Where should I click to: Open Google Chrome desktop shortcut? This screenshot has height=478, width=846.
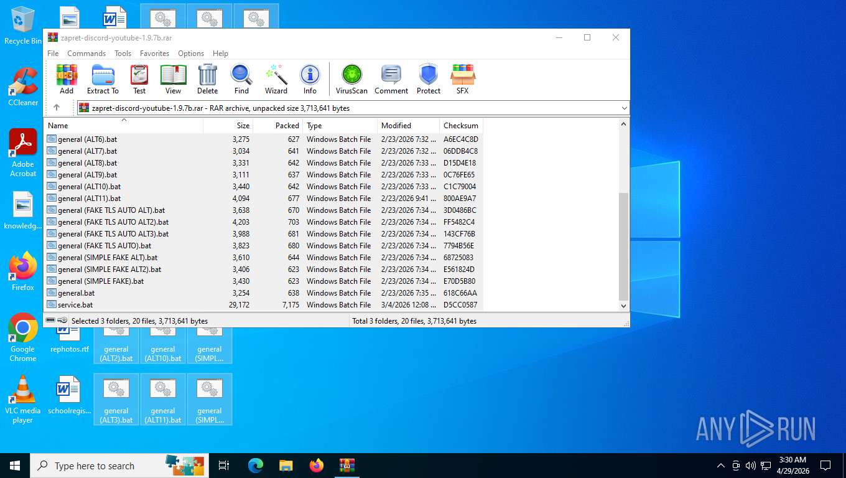pos(23,337)
